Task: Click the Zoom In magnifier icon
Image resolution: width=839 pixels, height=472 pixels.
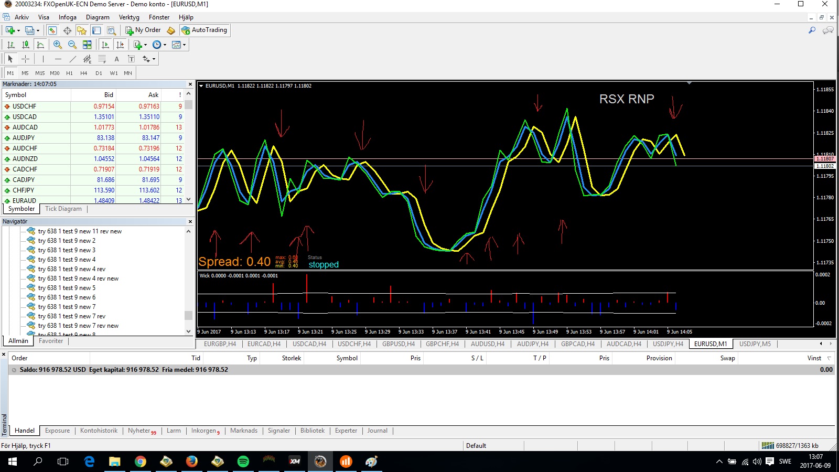Action: click(58, 45)
